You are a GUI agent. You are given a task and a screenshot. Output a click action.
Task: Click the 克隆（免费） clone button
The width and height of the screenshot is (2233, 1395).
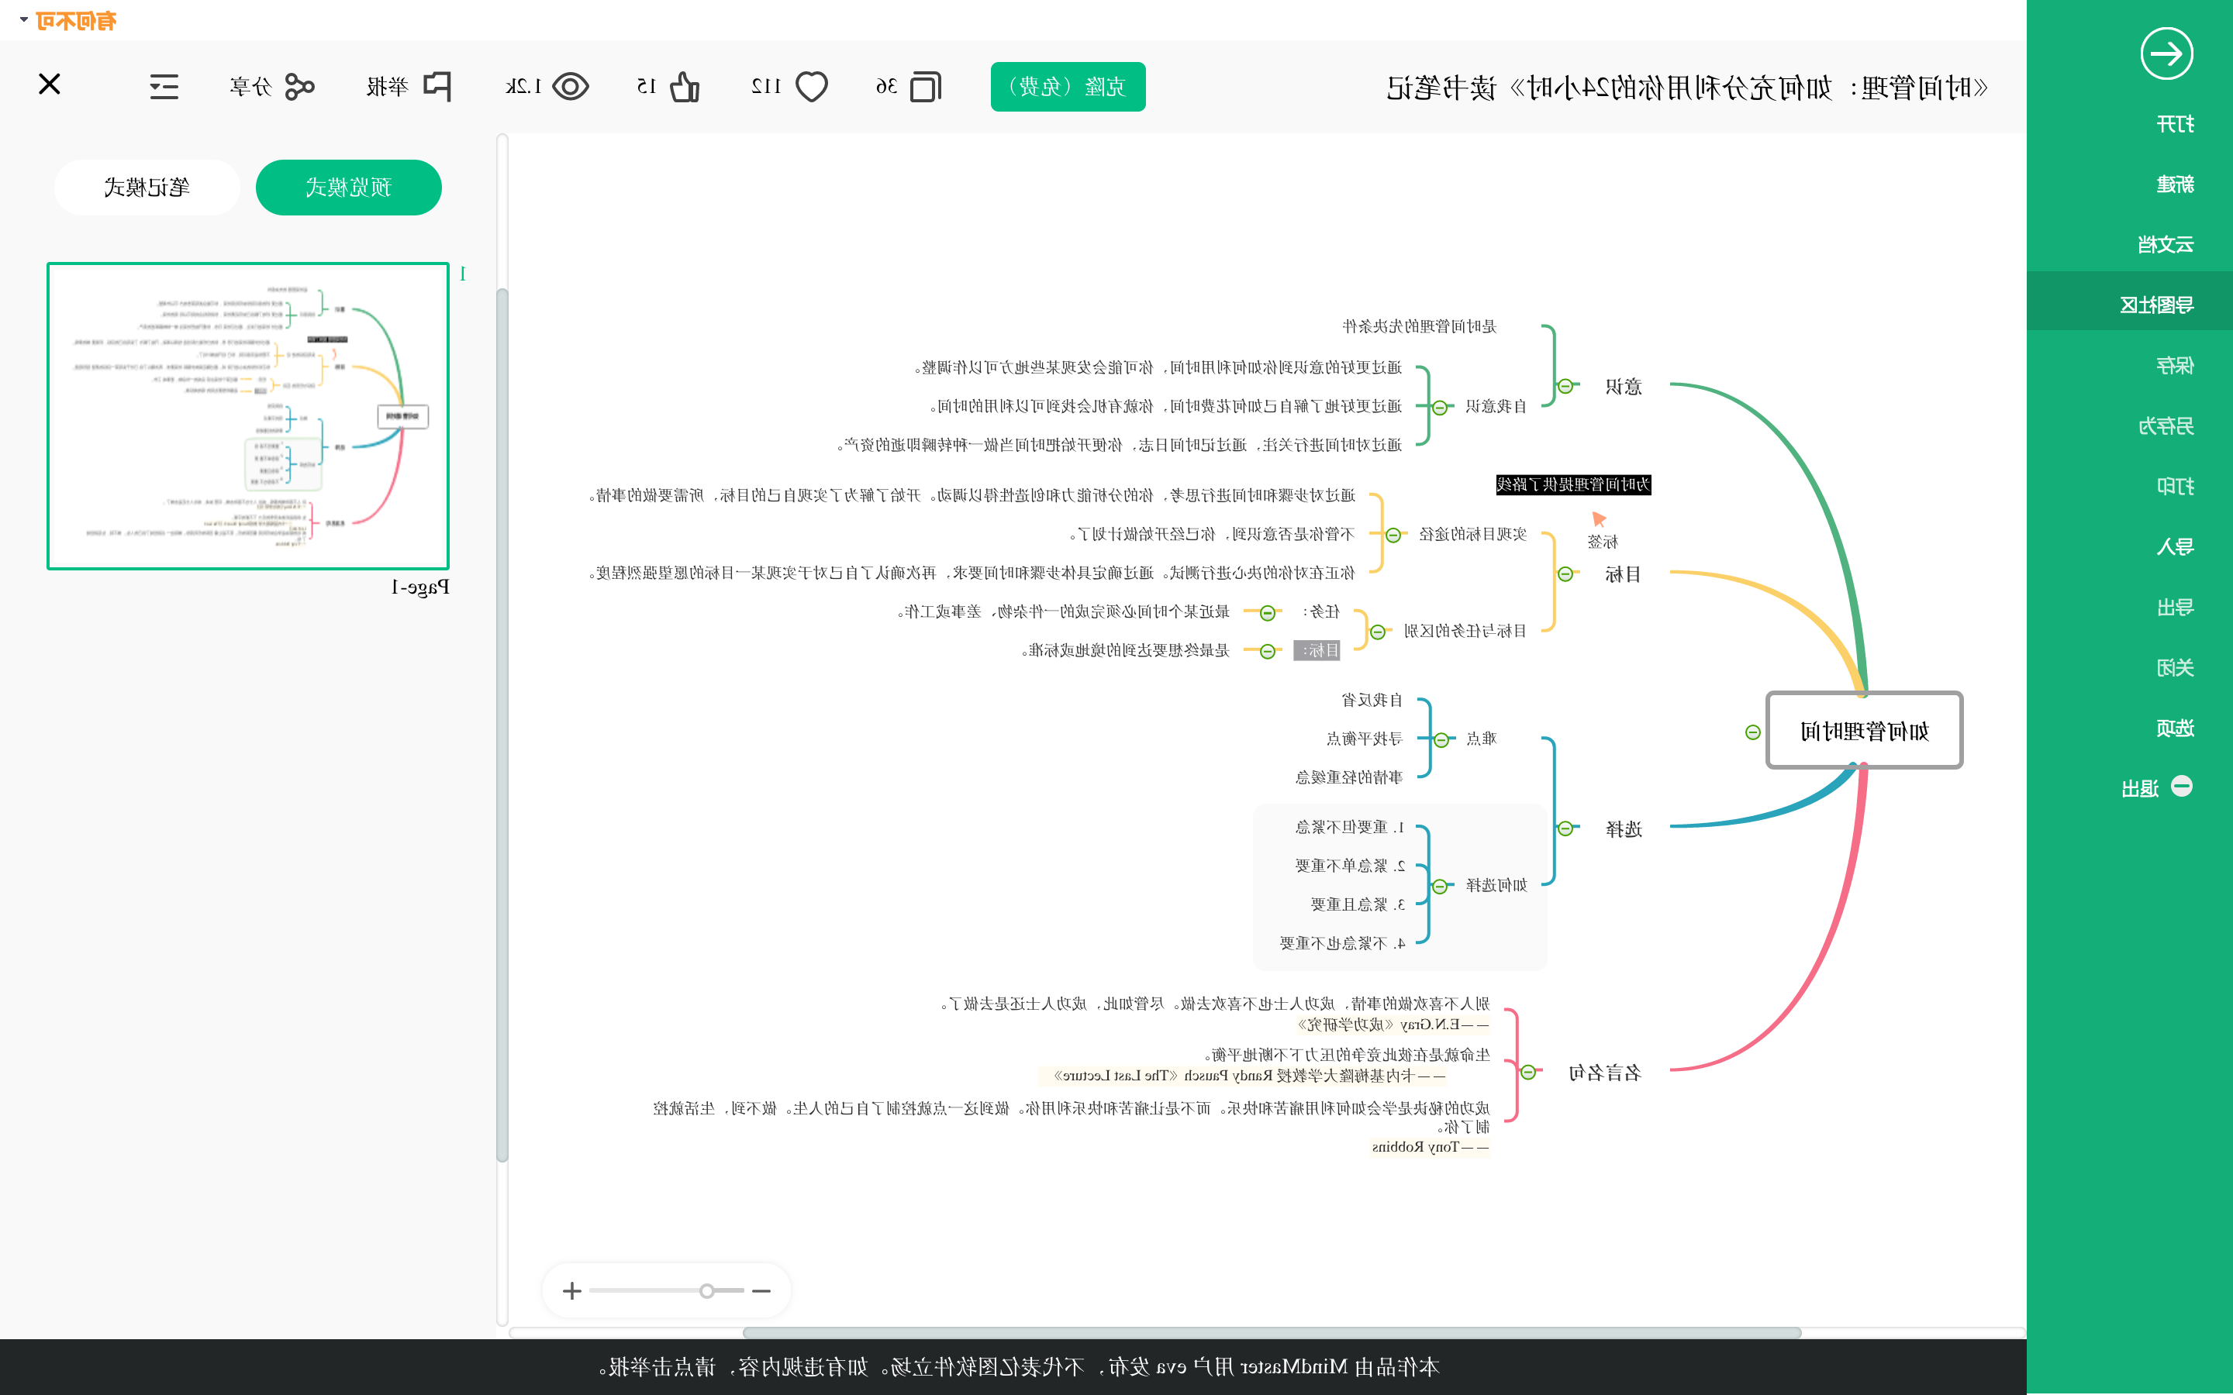tap(1068, 87)
